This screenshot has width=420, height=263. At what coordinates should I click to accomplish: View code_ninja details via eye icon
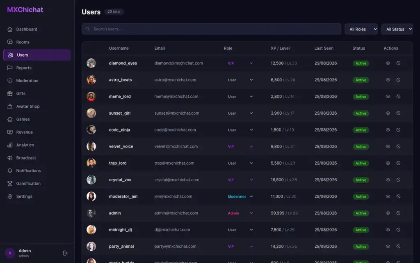pos(388,130)
